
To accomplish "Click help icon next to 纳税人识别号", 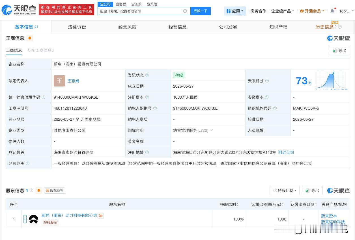I will tap(155, 108).
